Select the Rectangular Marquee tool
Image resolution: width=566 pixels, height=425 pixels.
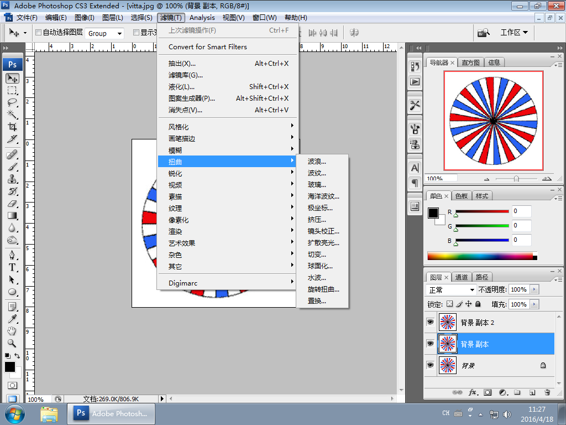12,90
